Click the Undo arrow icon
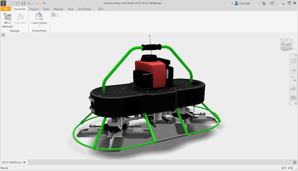Image resolution: width=298 pixels, height=171 pixels. pyautogui.click(x=29, y=3)
